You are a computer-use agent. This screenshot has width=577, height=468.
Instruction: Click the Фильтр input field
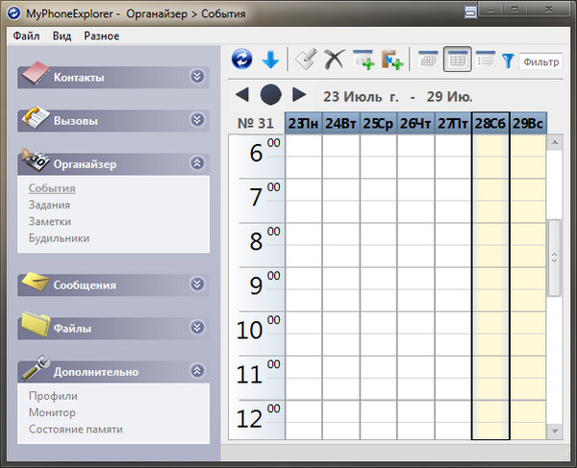click(x=540, y=62)
